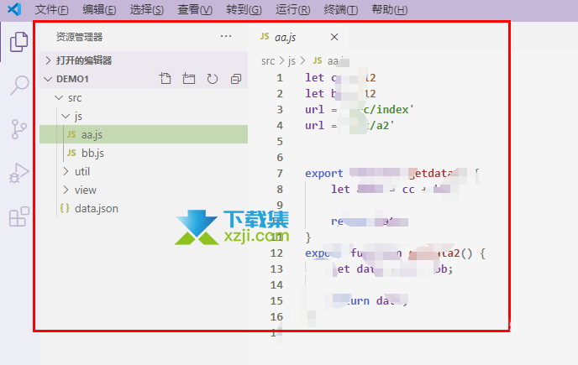Viewport: 578px width, 365px height.
Task: Click the 'export' keyword on line 7
Action: 324,173
